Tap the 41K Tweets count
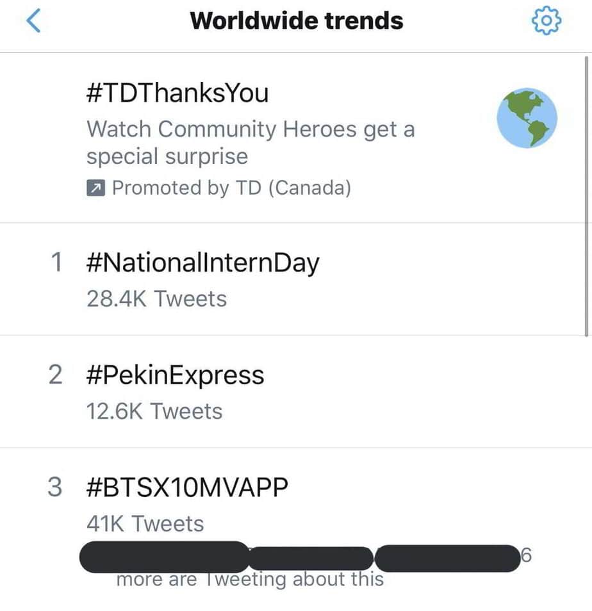This screenshot has width=592, height=611. 145,524
